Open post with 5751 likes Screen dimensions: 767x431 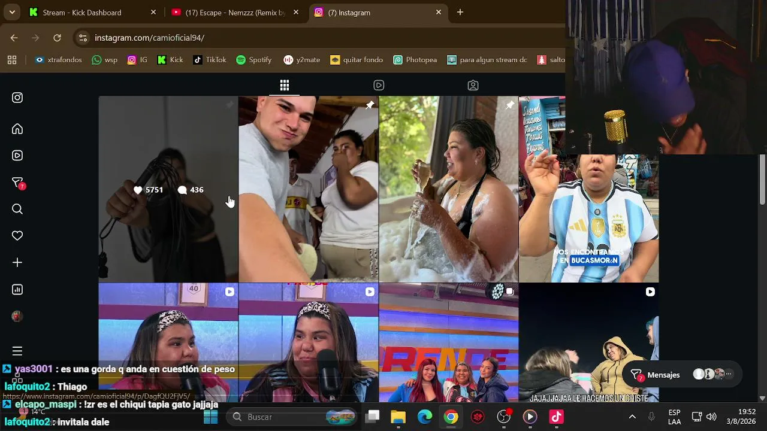(168, 189)
